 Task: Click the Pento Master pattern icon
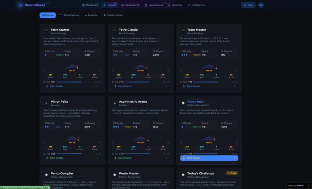tap(115, 175)
